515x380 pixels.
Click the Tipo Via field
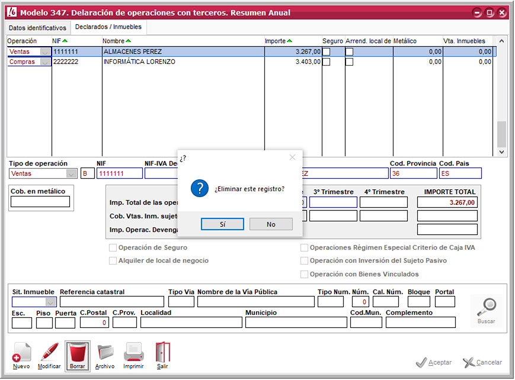pyautogui.click(x=181, y=301)
